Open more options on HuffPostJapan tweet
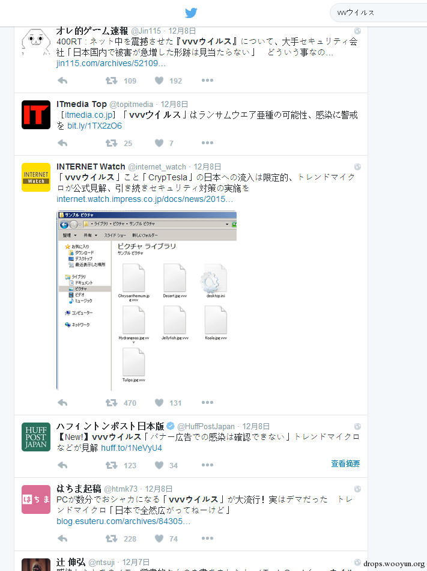The image size is (427, 571). [207, 465]
